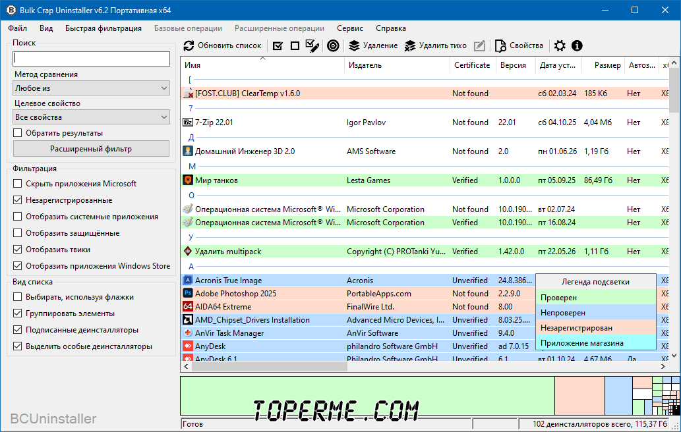Click the Удалить тихо quiet uninstall icon
The height and width of the screenshot is (432, 681).
pyautogui.click(x=410, y=45)
